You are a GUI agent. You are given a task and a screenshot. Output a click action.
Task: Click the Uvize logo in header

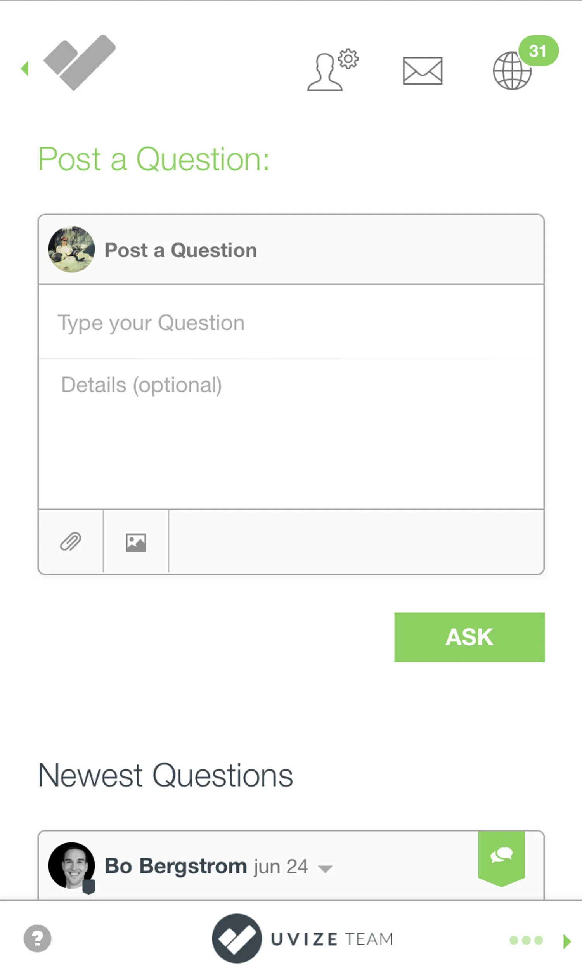point(80,63)
